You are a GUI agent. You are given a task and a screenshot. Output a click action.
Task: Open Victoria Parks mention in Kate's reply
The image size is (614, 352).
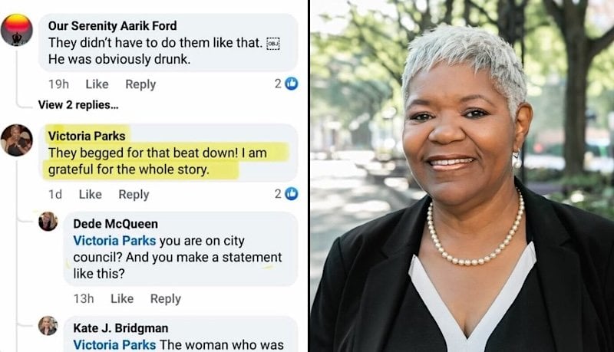coord(114,344)
